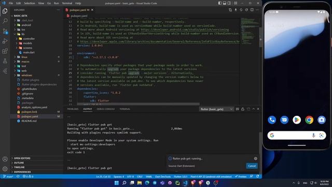This screenshot has height=187, width=332.
Task: Switch to TERMINAL panel tab
Action: click(125, 109)
